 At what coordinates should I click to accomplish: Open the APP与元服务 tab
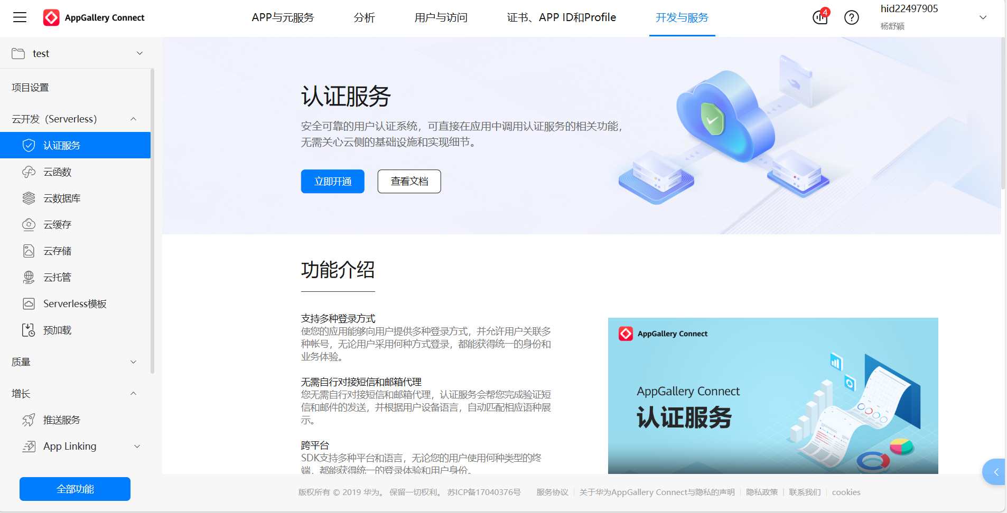coord(283,17)
